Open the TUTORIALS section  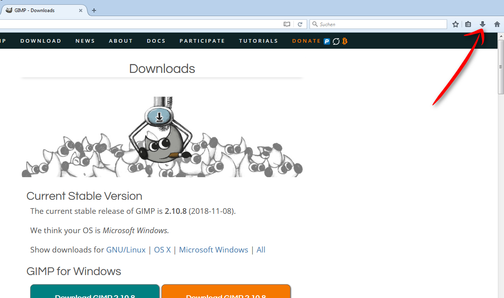coord(258,41)
